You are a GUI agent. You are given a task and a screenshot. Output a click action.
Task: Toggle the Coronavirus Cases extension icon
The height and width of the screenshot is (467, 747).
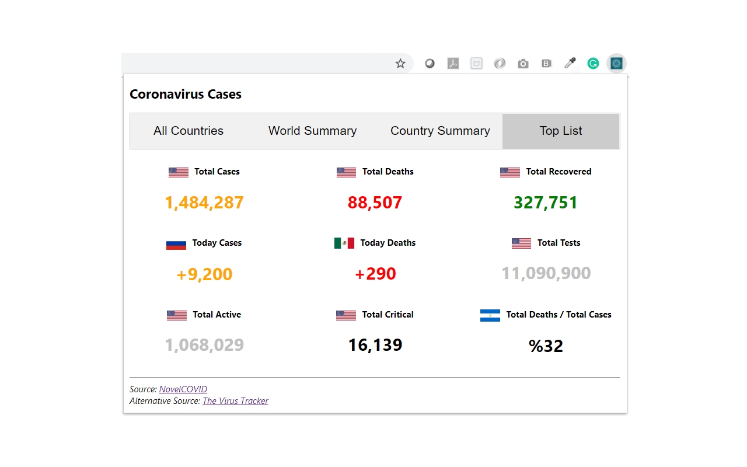[x=616, y=64]
